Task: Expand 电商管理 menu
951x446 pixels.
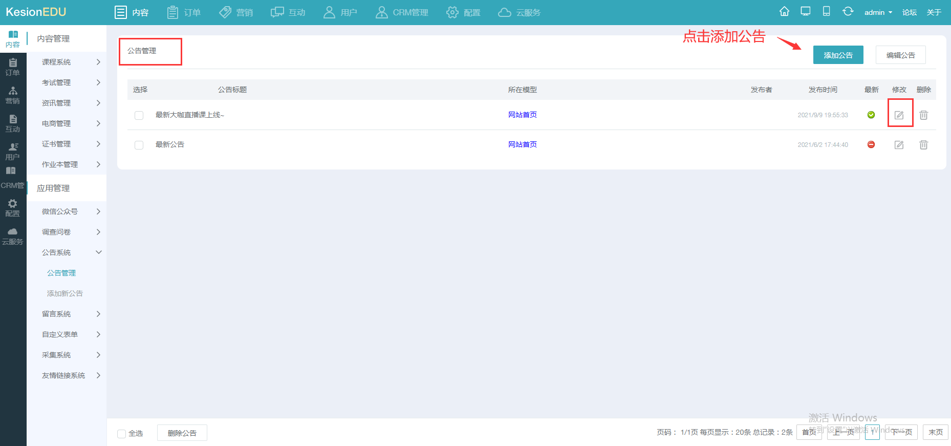Action: (x=67, y=123)
